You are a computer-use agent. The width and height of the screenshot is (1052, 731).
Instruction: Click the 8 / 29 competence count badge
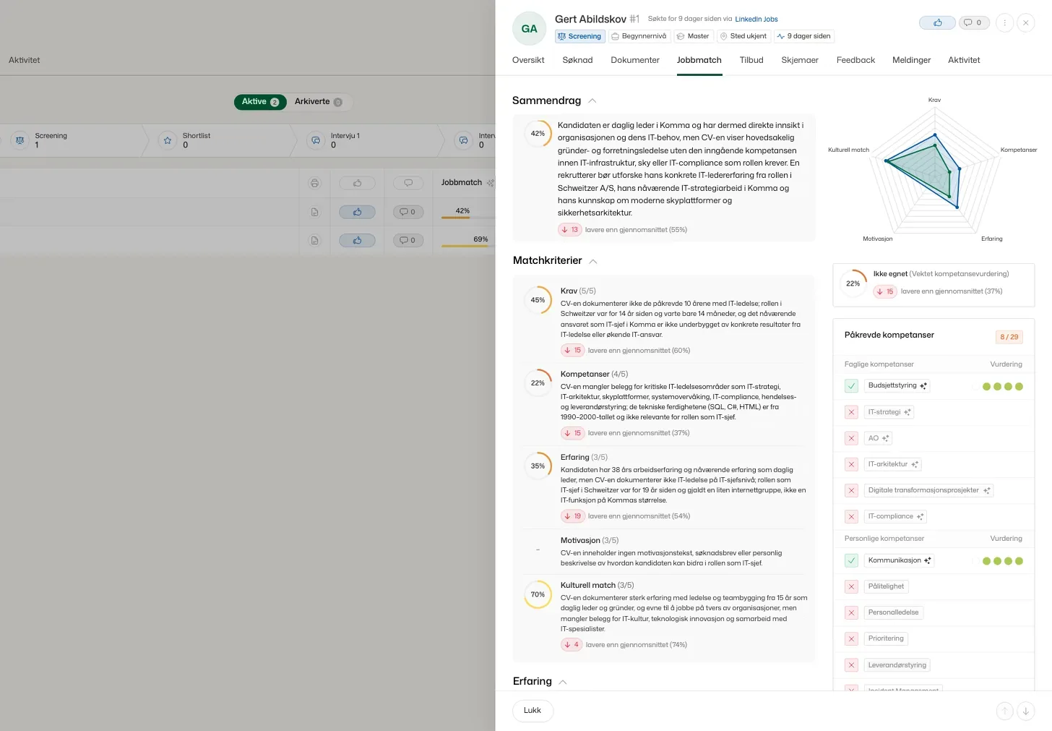click(1009, 337)
